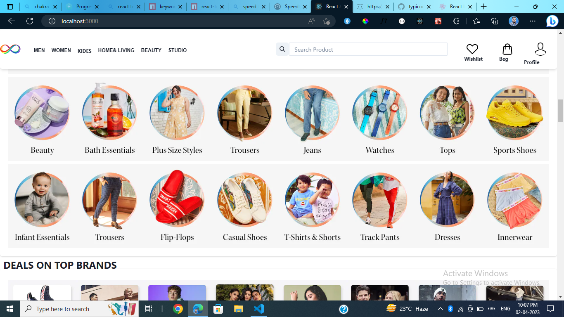This screenshot has width=564, height=317.
Task: Open Task View in taskbar
Action: point(149,309)
